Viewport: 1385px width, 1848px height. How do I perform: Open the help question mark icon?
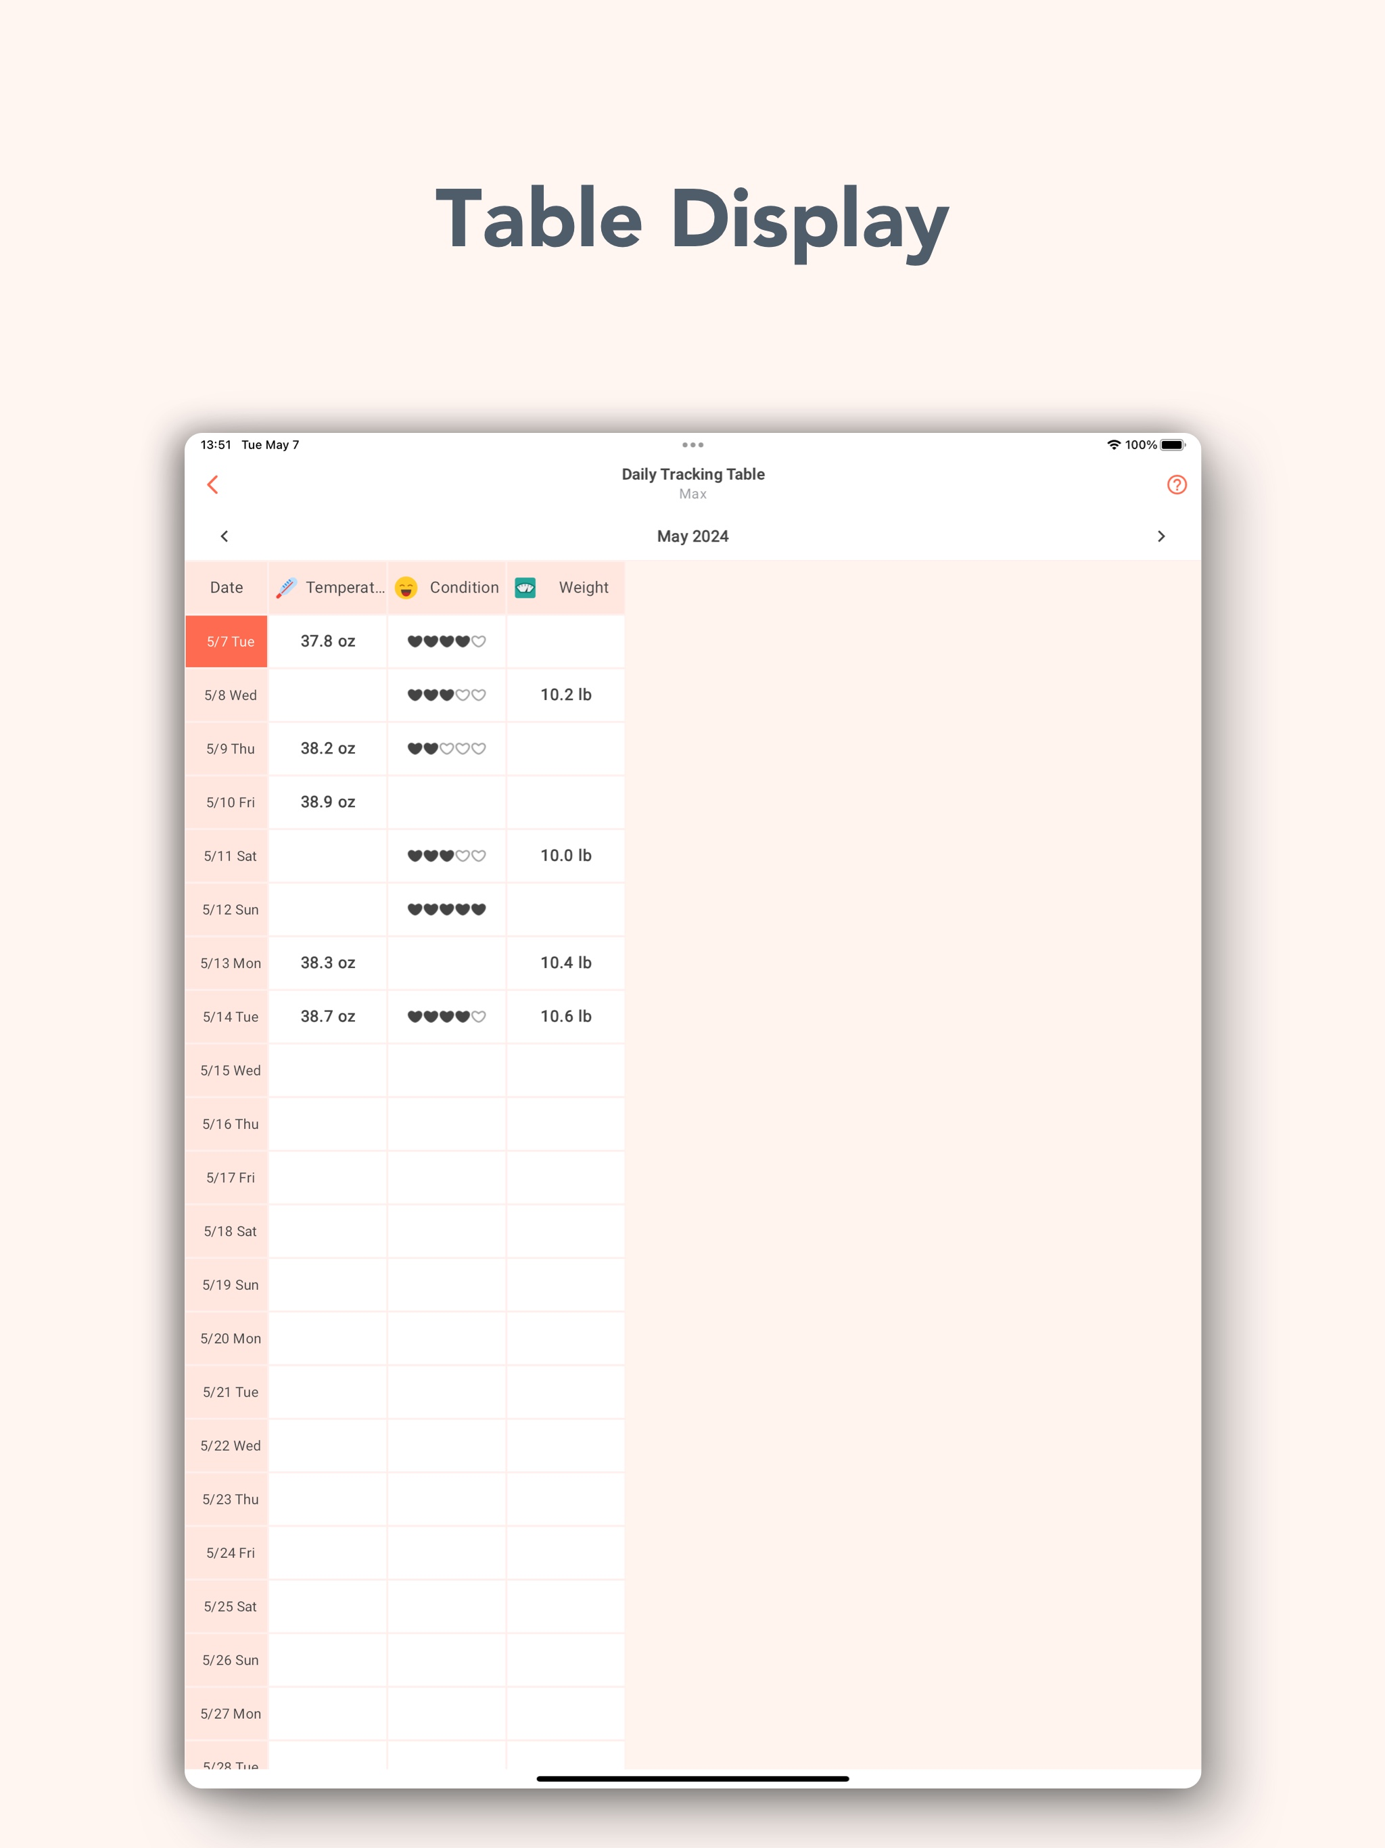(x=1176, y=484)
